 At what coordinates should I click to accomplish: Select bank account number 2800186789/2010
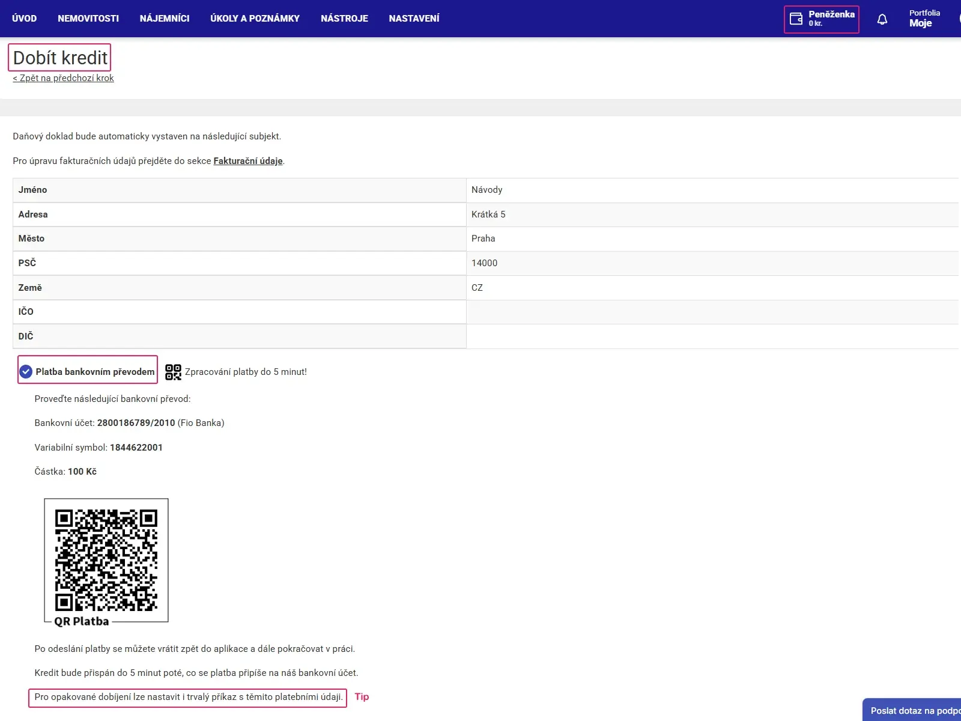pyautogui.click(x=136, y=423)
